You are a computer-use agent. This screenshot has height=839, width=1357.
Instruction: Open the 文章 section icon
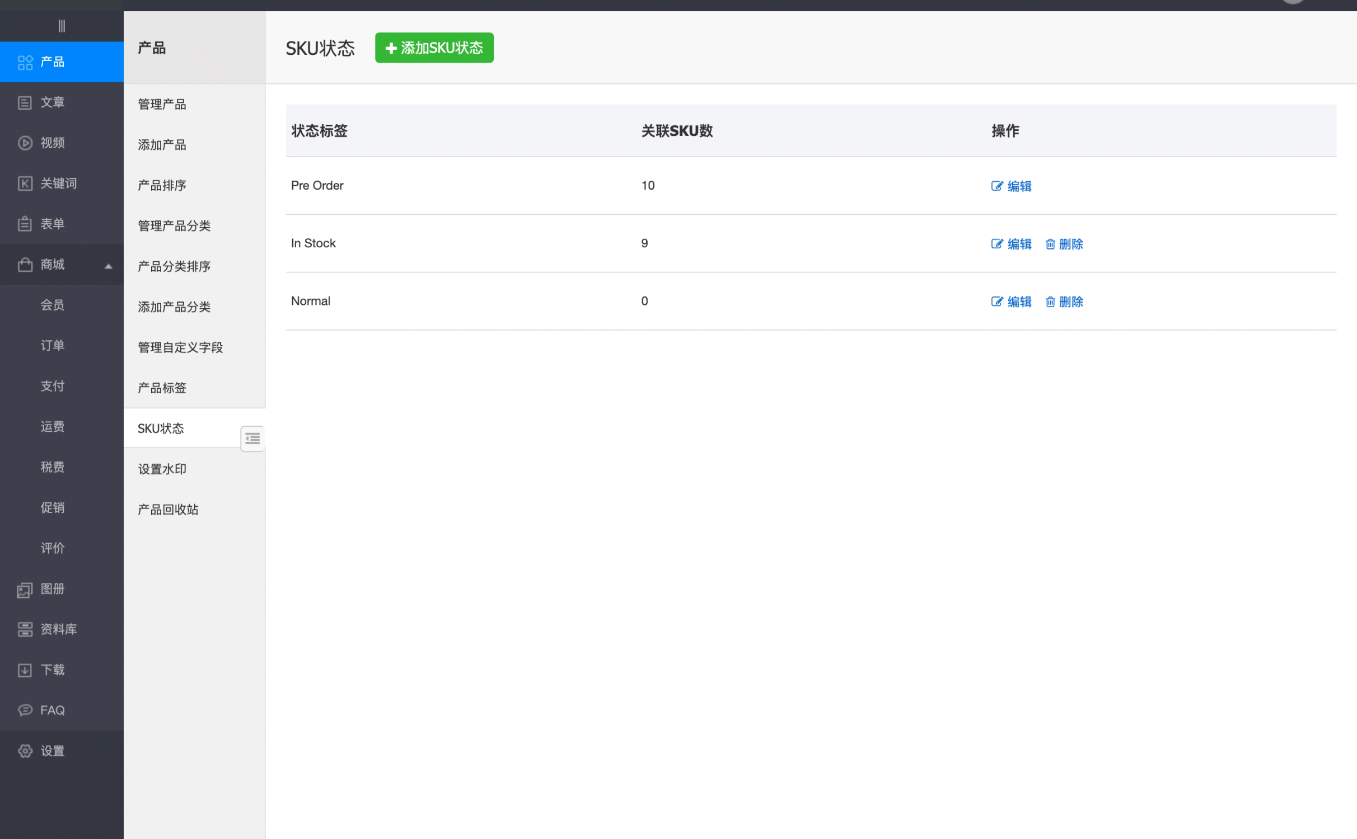pos(25,102)
